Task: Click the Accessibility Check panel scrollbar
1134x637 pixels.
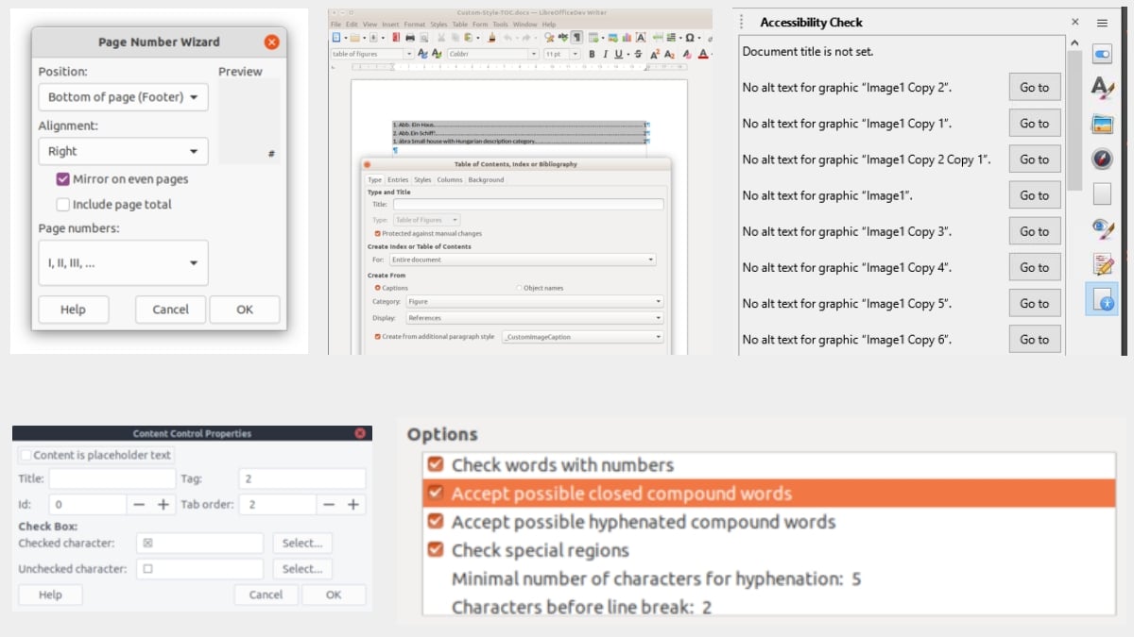Action: click(x=1074, y=118)
